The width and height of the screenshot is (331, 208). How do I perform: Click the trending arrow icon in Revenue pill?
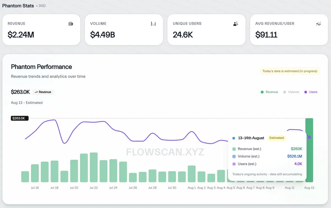click(x=36, y=92)
